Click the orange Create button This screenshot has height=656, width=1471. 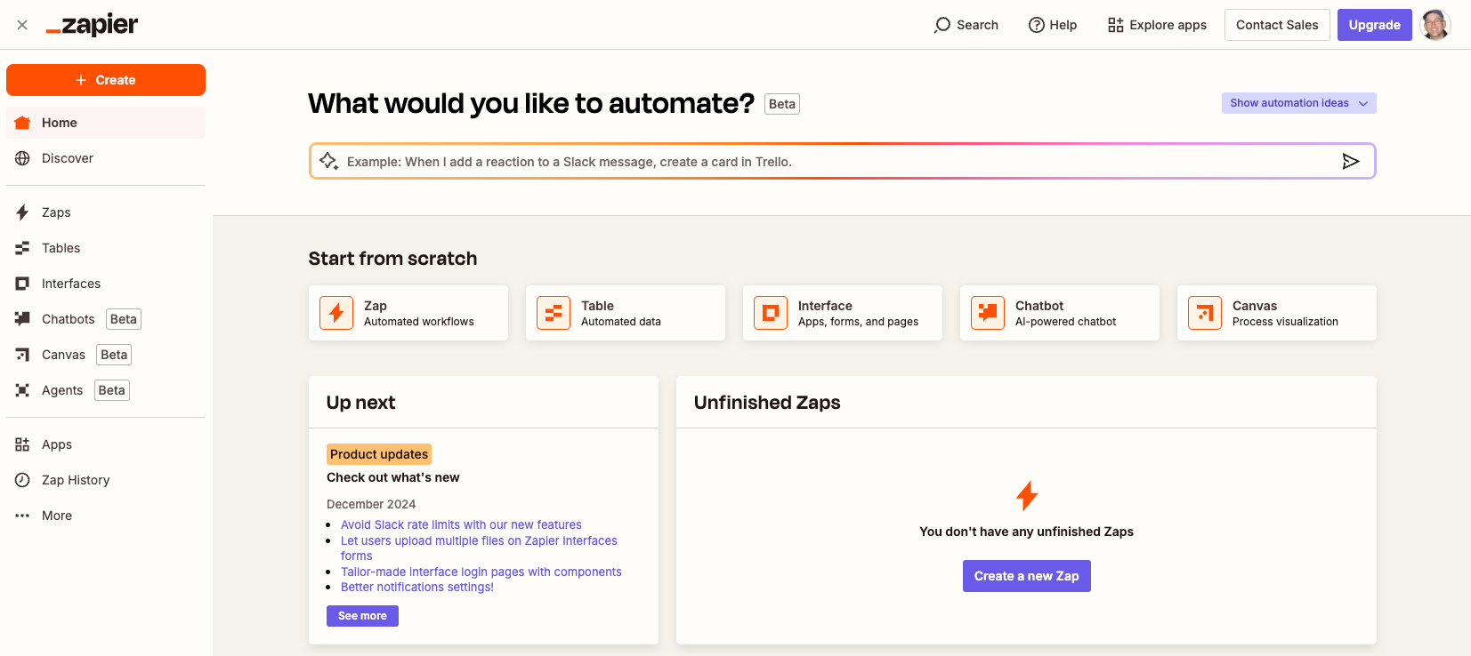(x=106, y=80)
